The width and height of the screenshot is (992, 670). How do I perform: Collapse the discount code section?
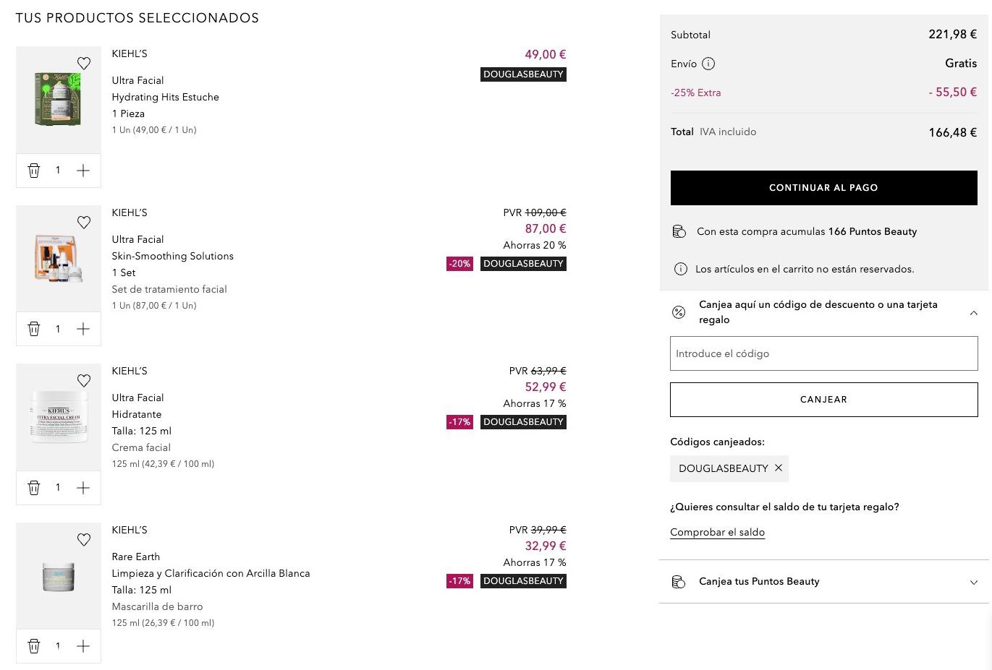[x=973, y=313]
